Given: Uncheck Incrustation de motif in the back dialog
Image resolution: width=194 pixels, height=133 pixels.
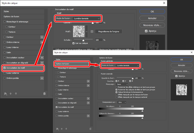Looking at the screenshot, I should [x=4, y=68].
